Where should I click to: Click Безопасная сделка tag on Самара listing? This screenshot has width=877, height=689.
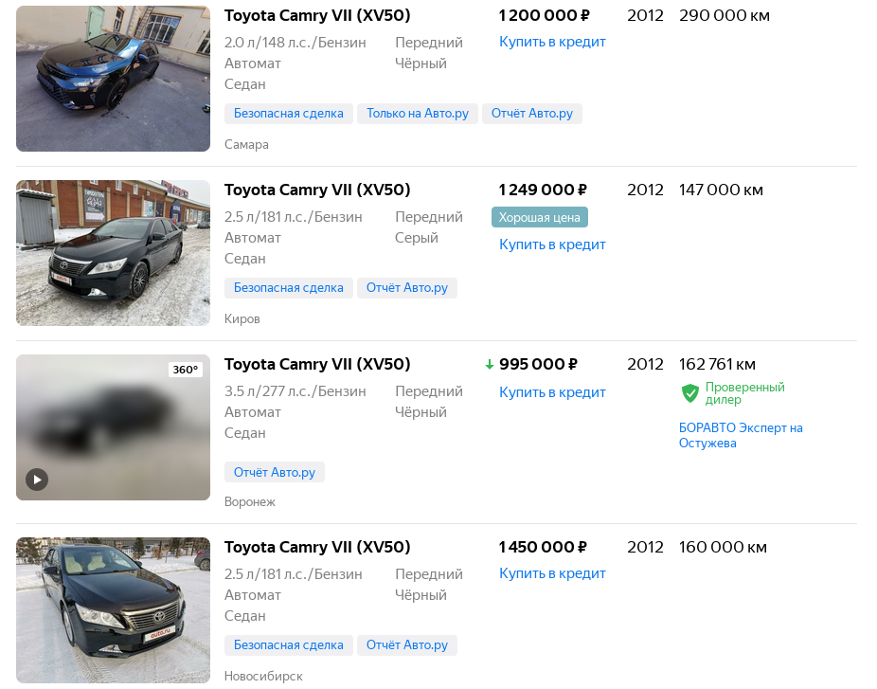point(289,114)
